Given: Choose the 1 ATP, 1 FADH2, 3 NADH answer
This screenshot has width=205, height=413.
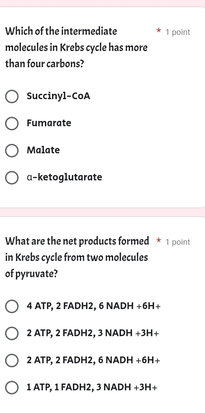Looking at the screenshot, I should coord(12,387).
